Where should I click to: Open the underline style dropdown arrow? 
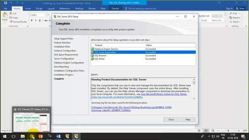[43, 21]
